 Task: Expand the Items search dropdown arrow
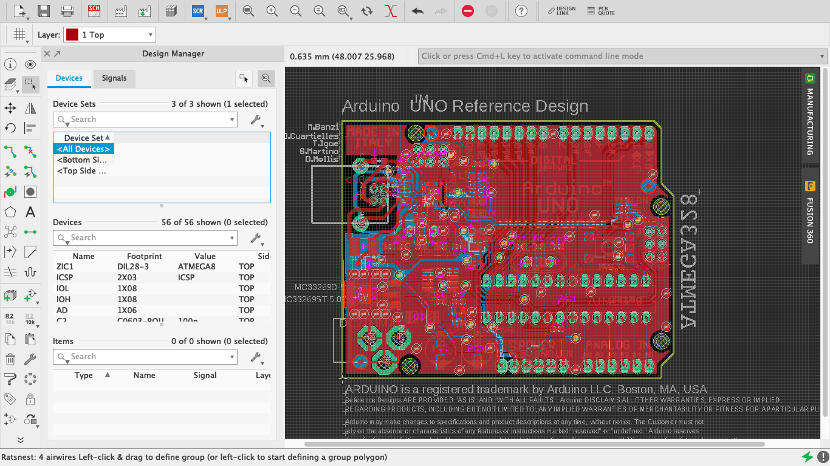(x=232, y=357)
